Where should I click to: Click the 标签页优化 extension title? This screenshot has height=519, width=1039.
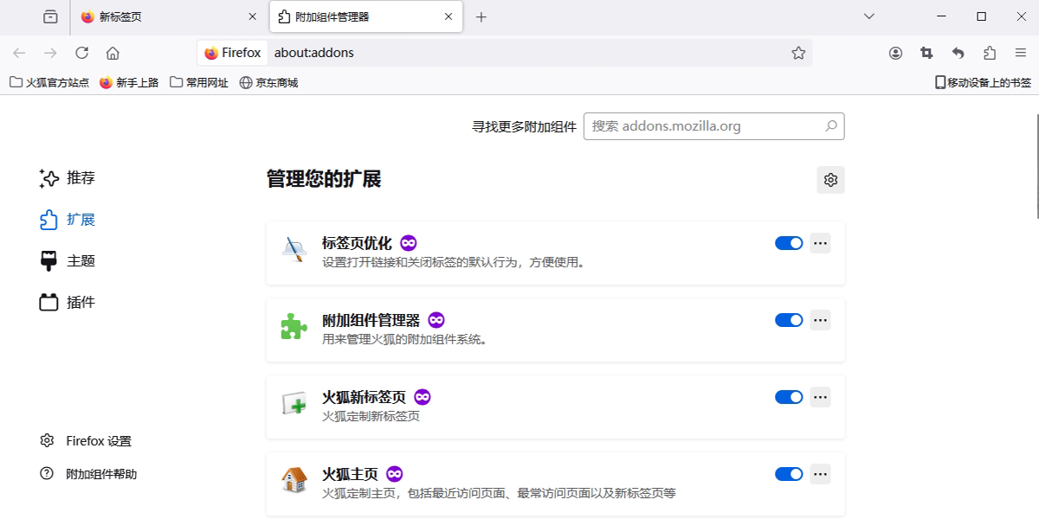357,243
